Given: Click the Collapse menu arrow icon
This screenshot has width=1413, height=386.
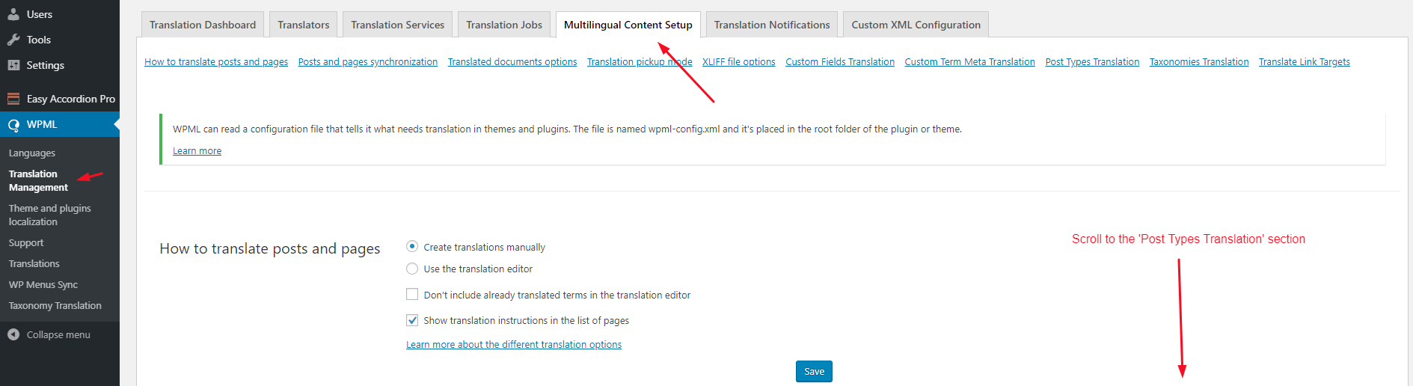Looking at the screenshot, I should pos(13,334).
